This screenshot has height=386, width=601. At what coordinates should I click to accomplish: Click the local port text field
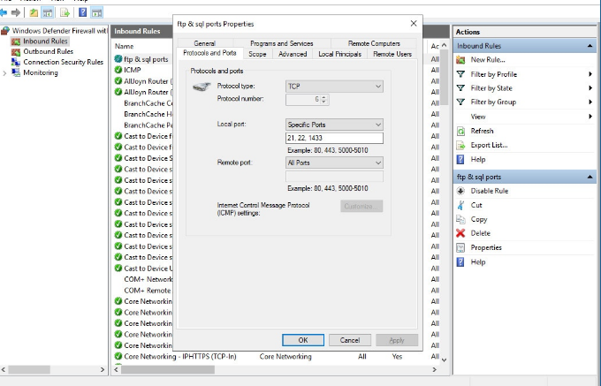coord(334,138)
